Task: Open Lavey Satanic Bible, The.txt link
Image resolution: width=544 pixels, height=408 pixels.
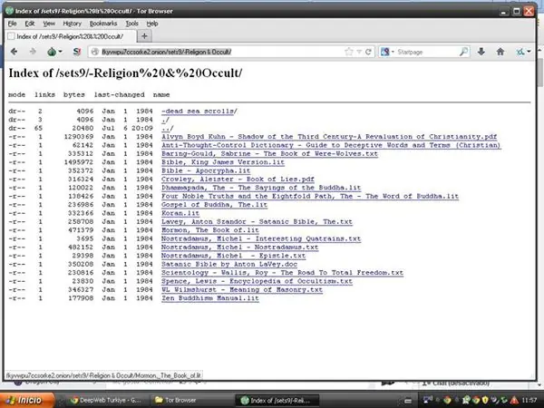Action: pos(257,222)
